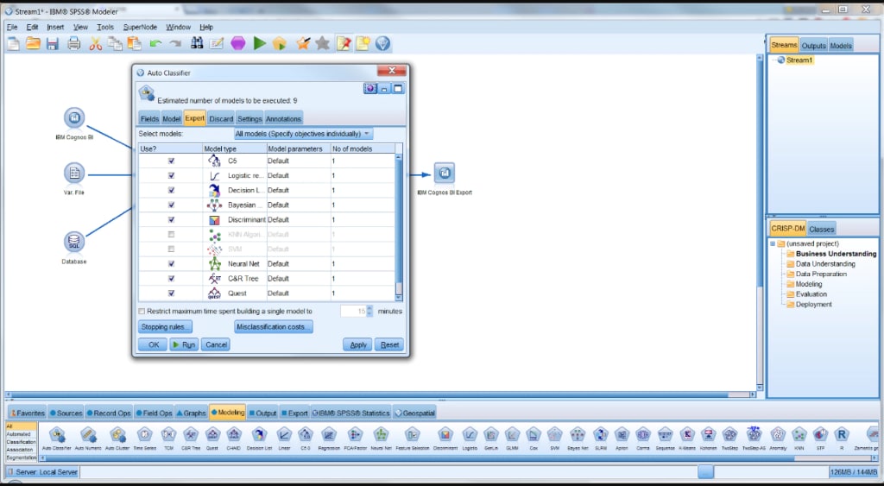
Task: Uncheck the Logistic regression model checkbox
Action: pyautogui.click(x=172, y=175)
